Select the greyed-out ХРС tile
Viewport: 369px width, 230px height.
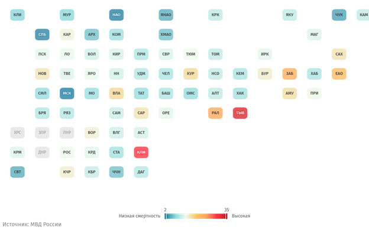coord(17,132)
